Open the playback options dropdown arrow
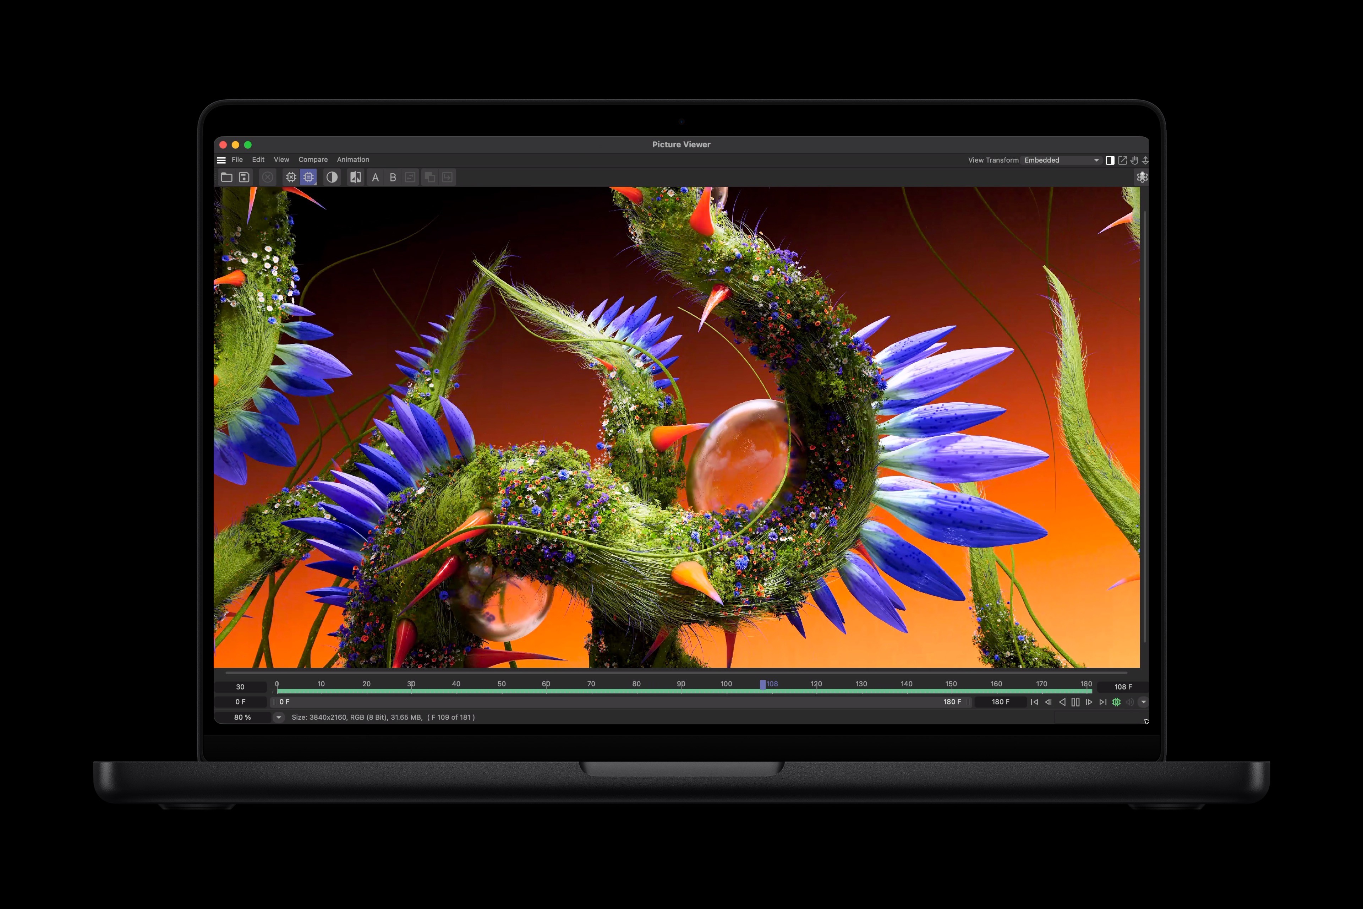Screen dimensions: 1363x909 coord(1143,702)
